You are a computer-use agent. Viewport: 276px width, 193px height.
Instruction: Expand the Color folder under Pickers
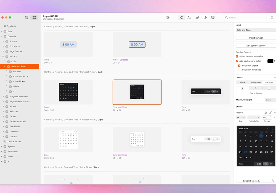(5, 61)
